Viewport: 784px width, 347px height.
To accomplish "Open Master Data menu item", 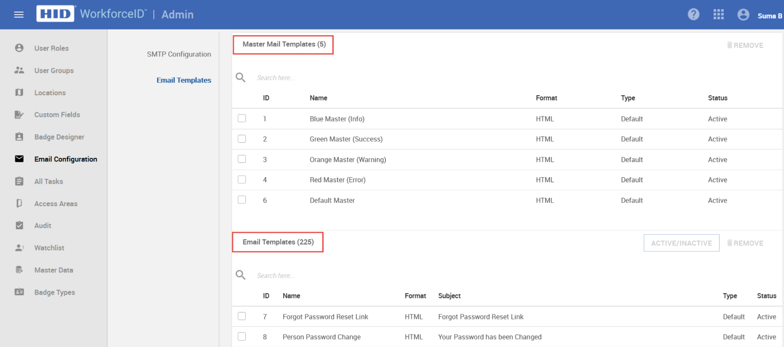I will tap(54, 270).
